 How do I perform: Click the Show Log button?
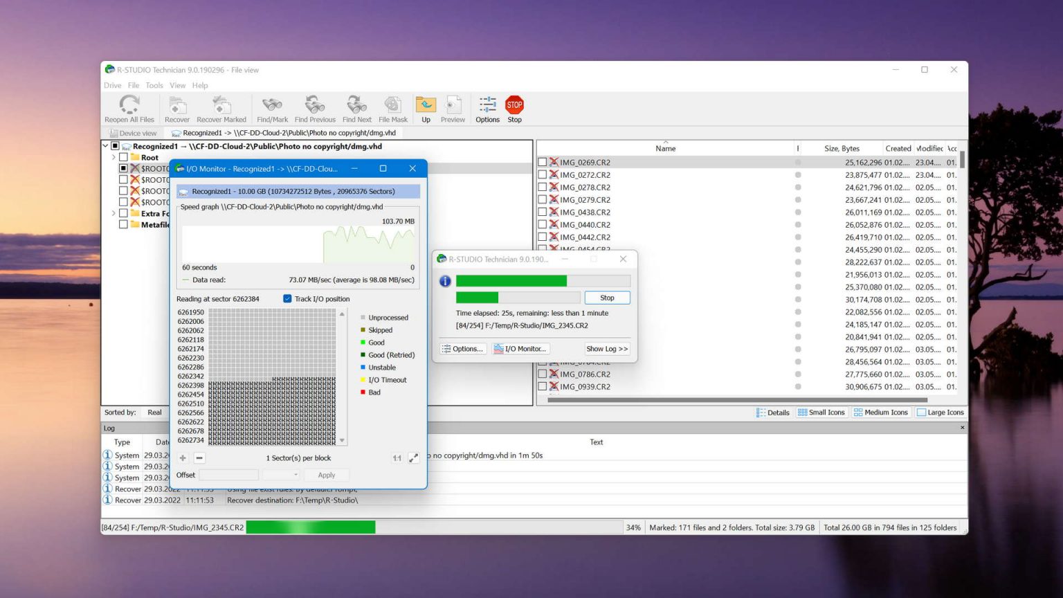(x=606, y=348)
